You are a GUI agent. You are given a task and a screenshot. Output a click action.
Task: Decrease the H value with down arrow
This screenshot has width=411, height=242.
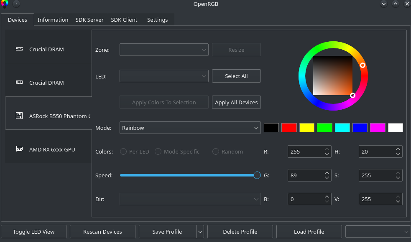click(398, 154)
